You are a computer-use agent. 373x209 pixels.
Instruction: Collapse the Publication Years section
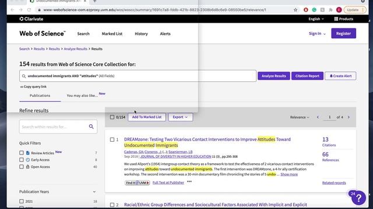[94, 192]
